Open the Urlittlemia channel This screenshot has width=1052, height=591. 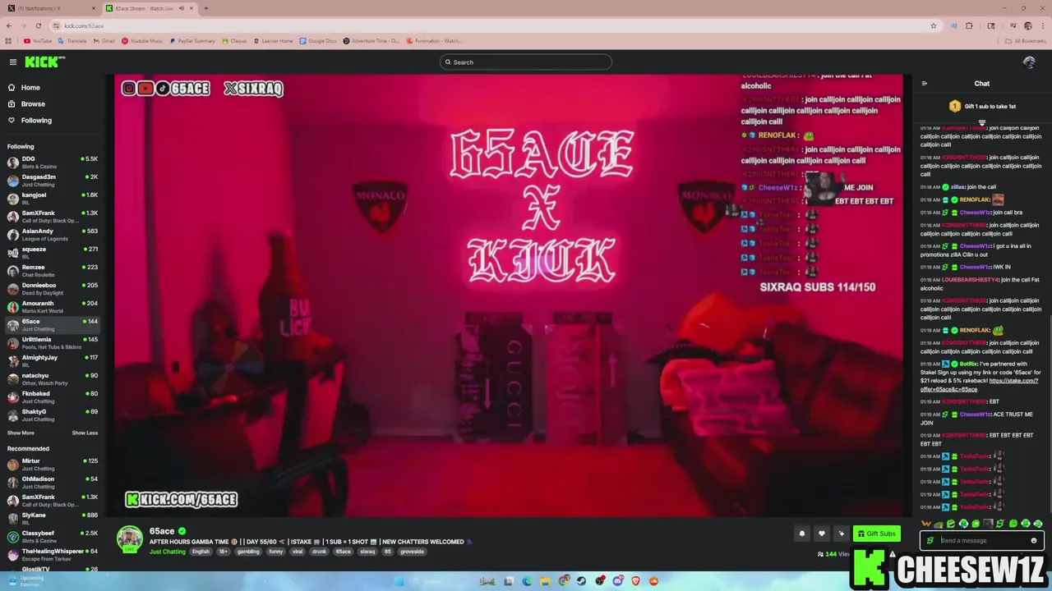tap(53, 342)
